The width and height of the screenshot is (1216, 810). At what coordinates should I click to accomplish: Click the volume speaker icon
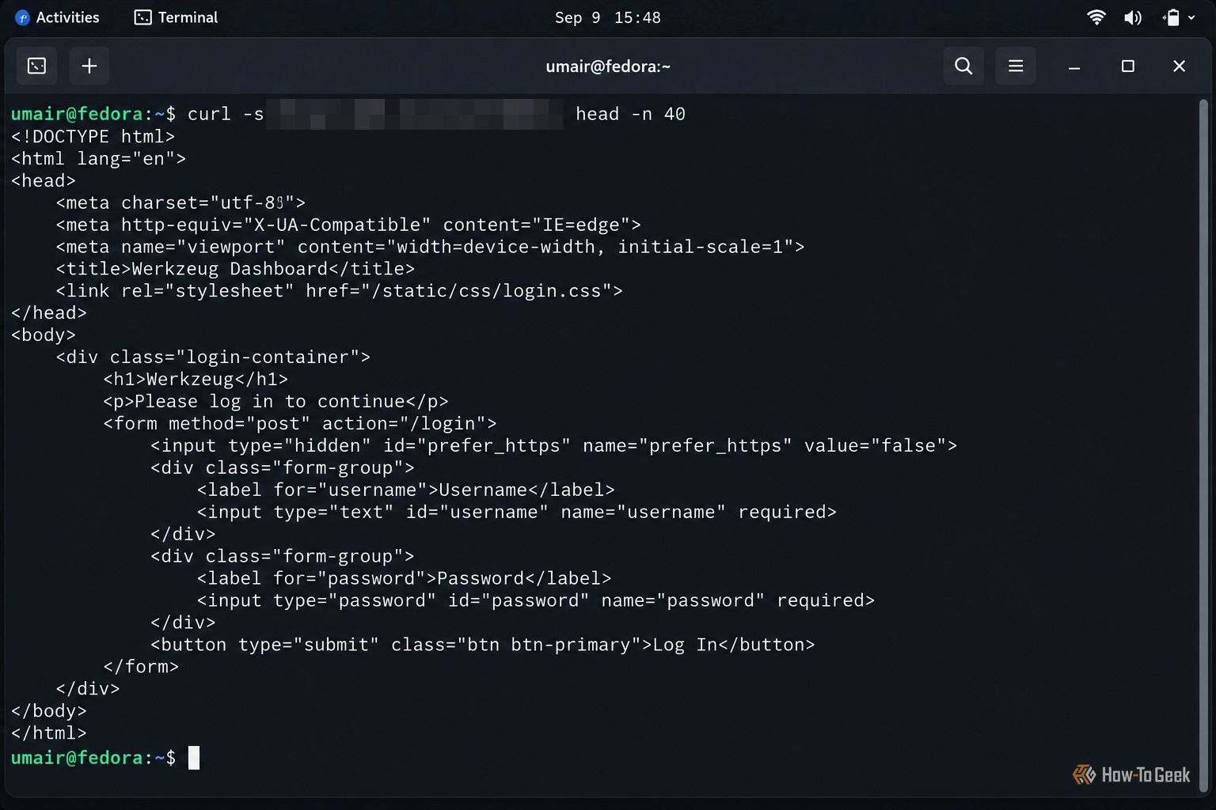pyautogui.click(x=1133, y=17)
